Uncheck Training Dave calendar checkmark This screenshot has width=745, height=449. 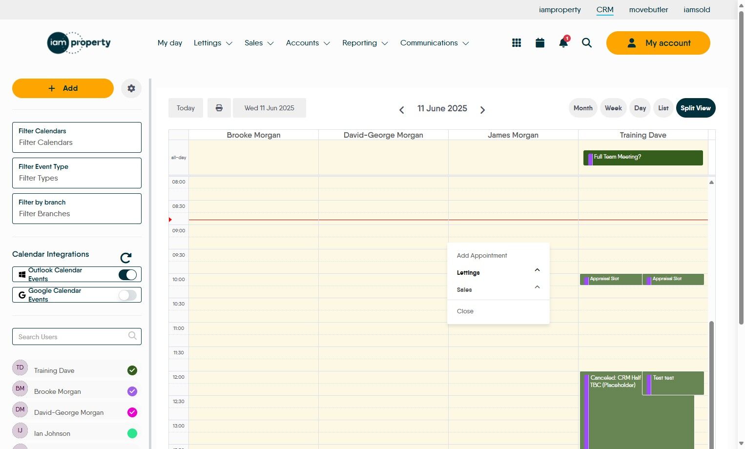pyautogui.click(x=132, y=370)
